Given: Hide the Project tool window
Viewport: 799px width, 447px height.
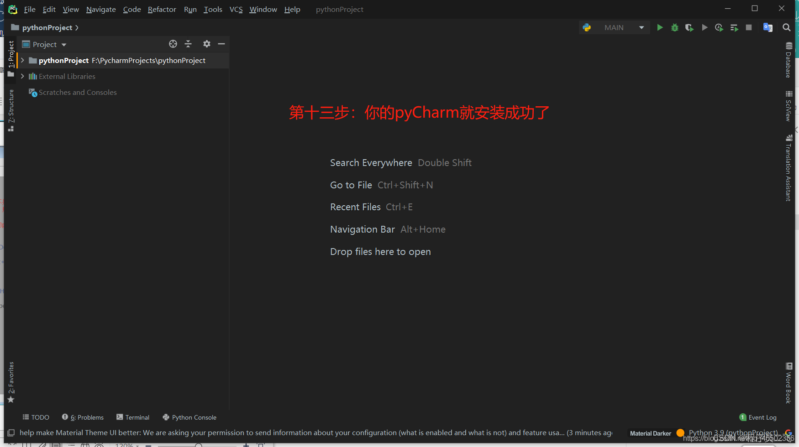Looking at the screenshot, I should 221,44.
